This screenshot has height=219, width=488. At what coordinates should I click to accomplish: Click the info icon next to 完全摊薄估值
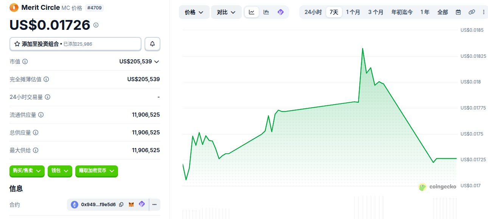[46, 79]
